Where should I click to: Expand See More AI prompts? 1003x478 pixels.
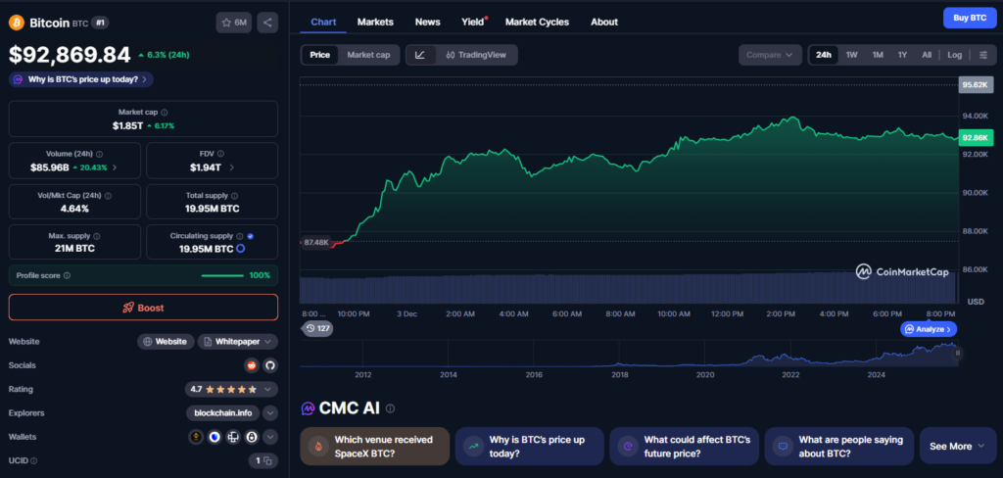(958, 446)
